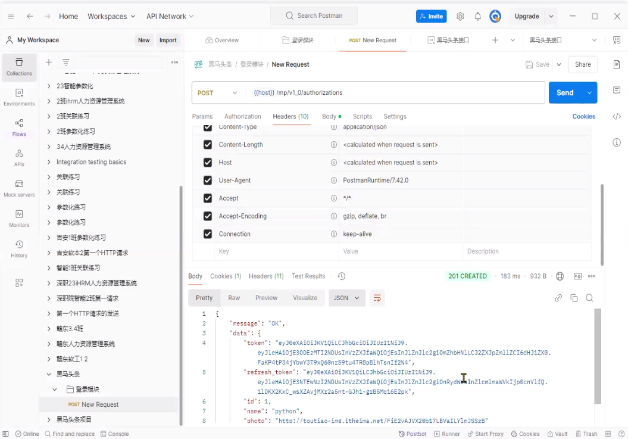Click the configure sidebar grid-plus icon
Image resolution: width=628 pixels, height=439 pixels.
click(x=19, y=283)
